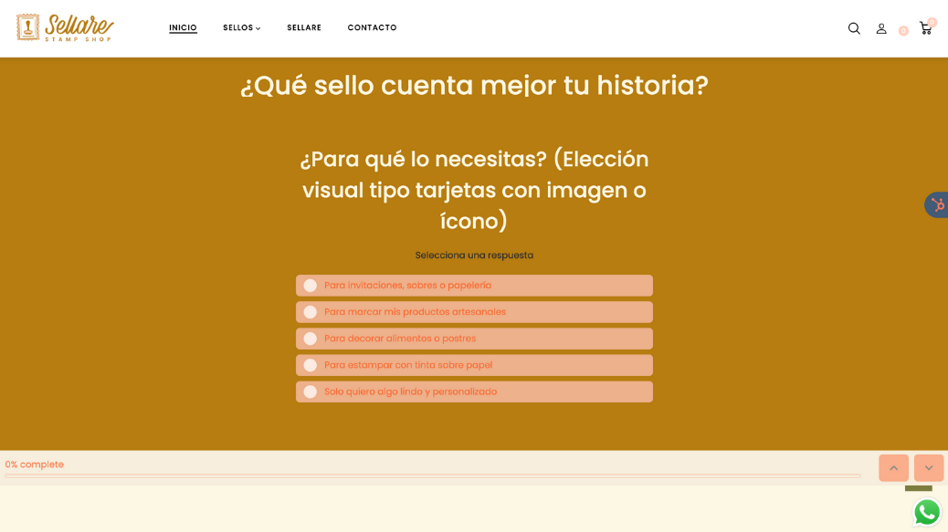Click the Sellare Stamp Shop logo

[65, 27]
